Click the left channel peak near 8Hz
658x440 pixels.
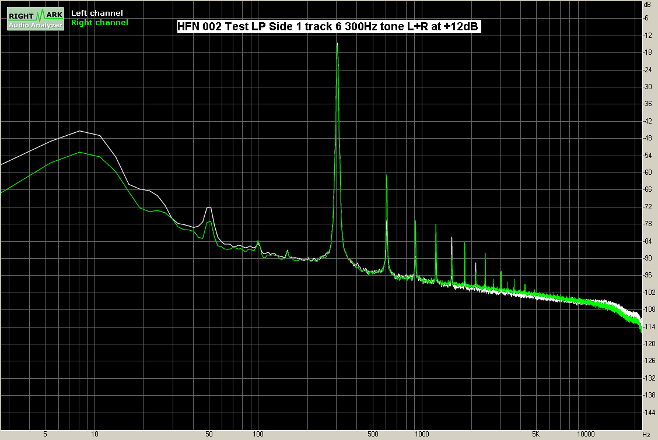tap(79, 131)
